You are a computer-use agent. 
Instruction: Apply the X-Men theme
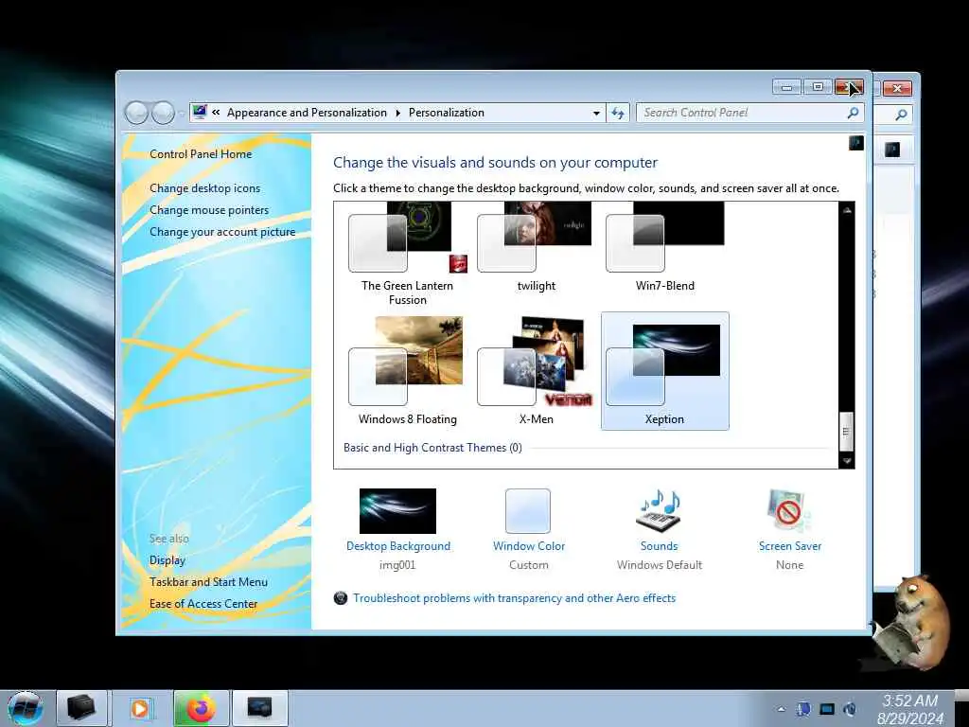[x=536, y=371]
